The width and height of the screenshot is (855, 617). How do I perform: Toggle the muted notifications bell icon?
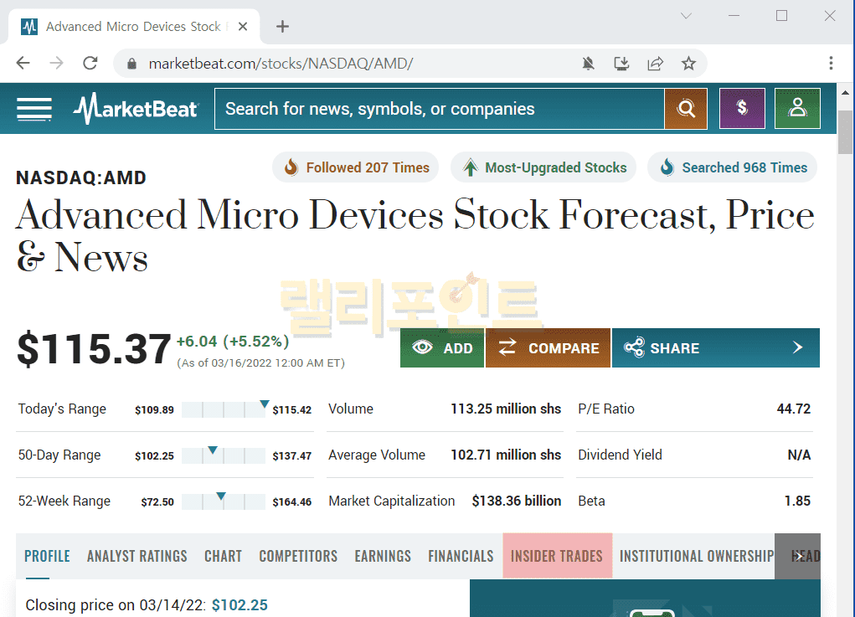pyautogui.click(x=589, y=64)
